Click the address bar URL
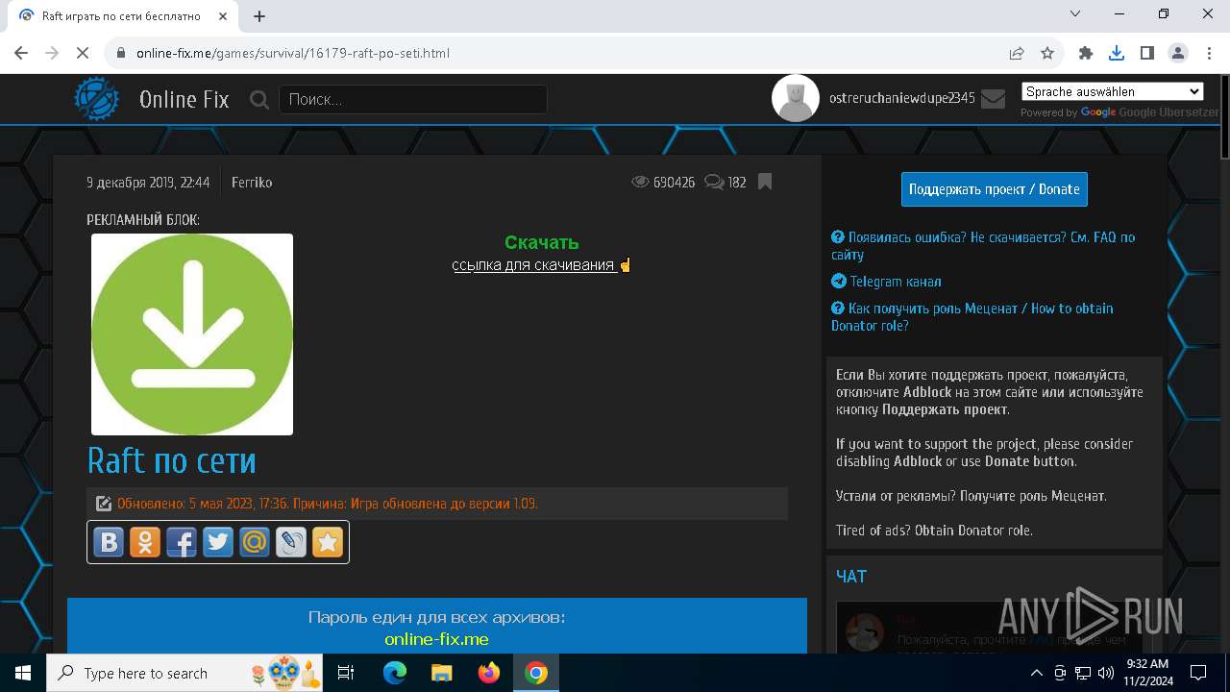Viewport: 1230px width, 692px height. pos(293,53)
